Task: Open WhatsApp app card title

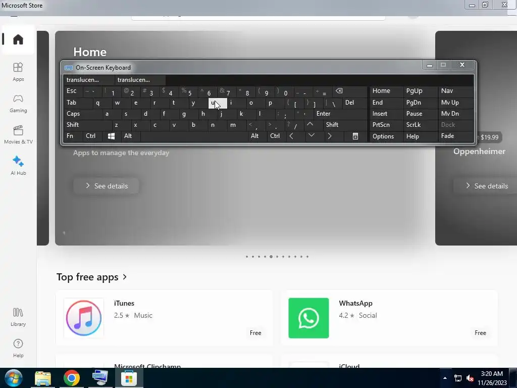Action: tap(355, 303)
